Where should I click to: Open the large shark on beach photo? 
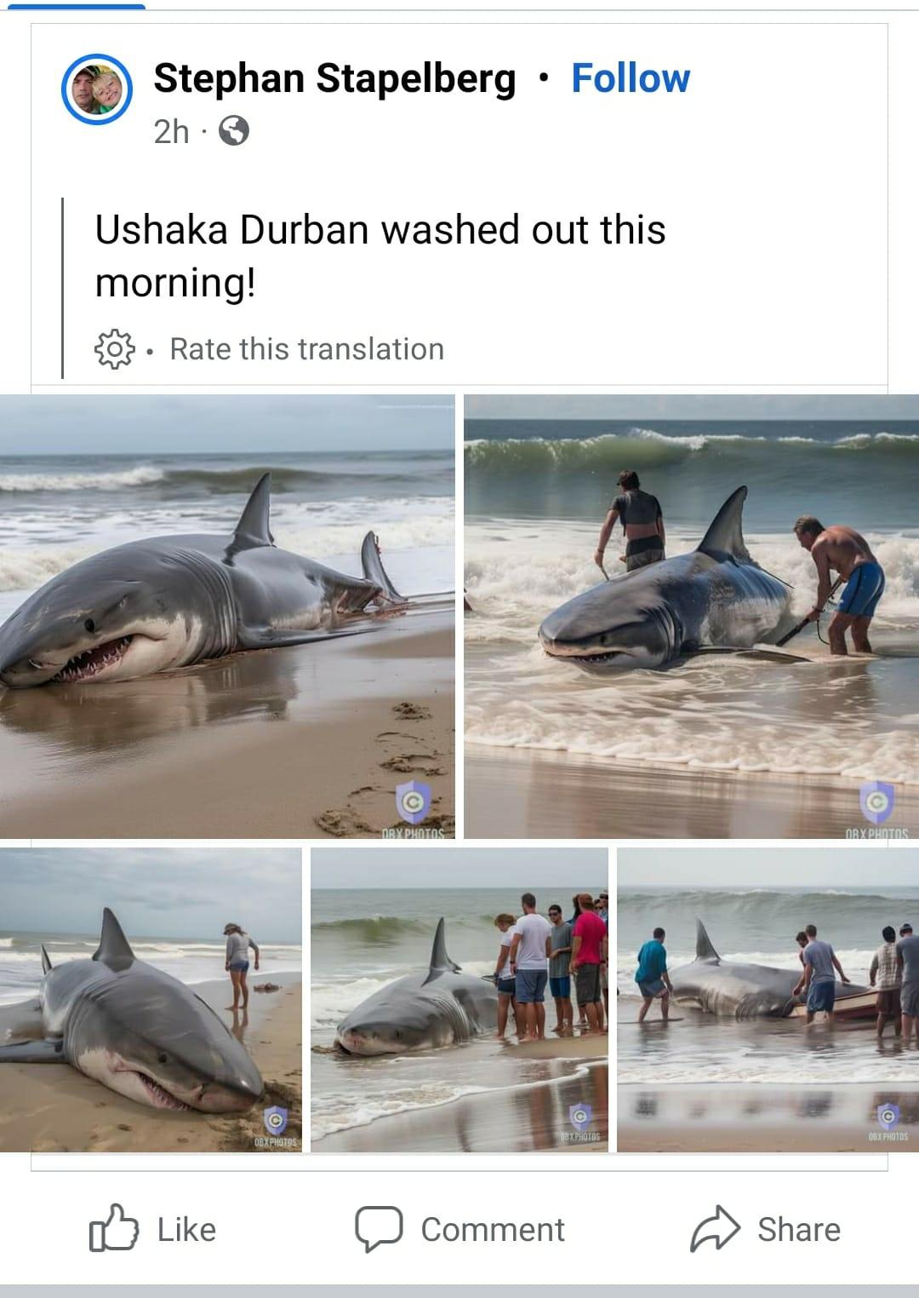pos(227,617)
